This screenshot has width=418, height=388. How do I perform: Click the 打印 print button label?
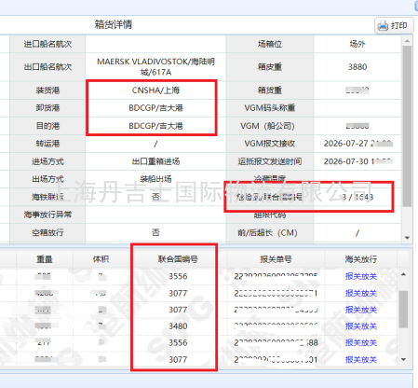[398, 25]
